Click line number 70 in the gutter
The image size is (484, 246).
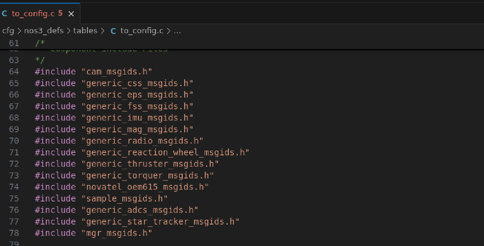[x=14, y=141]
